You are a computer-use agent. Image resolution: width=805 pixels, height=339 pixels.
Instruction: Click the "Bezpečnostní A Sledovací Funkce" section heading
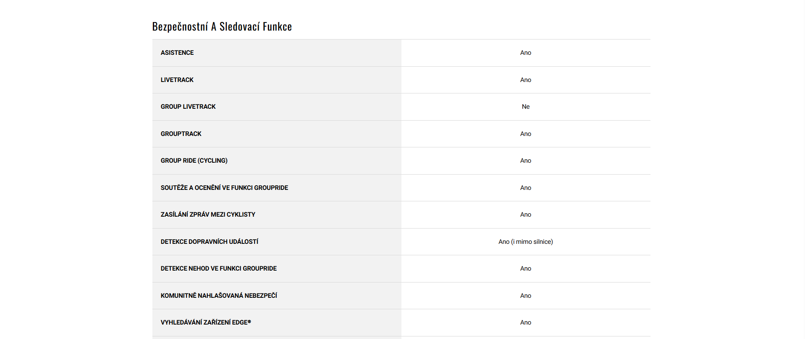pyautogui.click(x=222, y=27)
